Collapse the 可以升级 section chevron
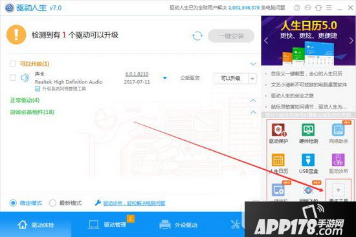Screen dimensions: 356x237 (x=253, y=64)
